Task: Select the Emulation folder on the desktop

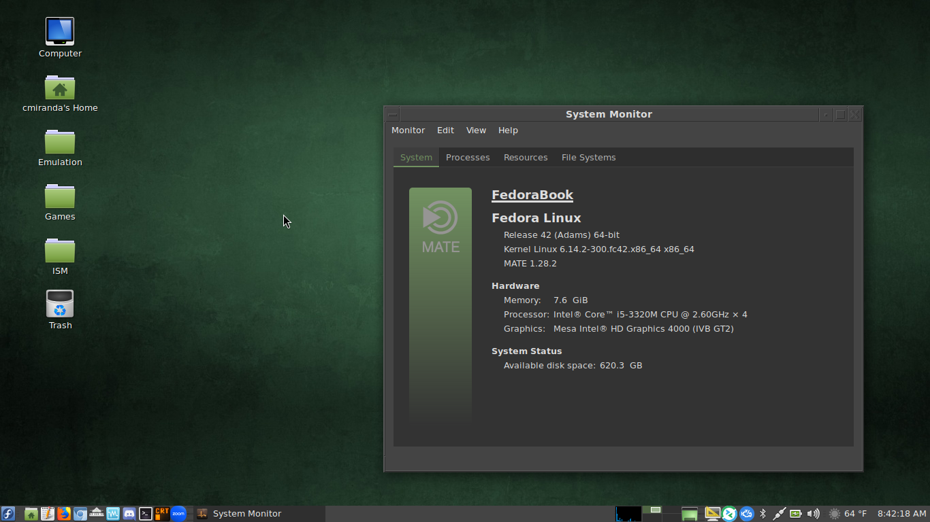Action: pos(60,147)
